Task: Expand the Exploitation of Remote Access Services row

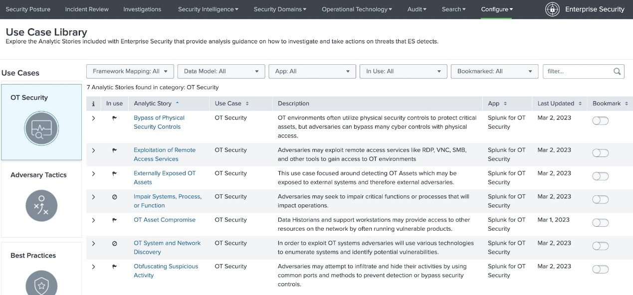Action: click(93, 150)
